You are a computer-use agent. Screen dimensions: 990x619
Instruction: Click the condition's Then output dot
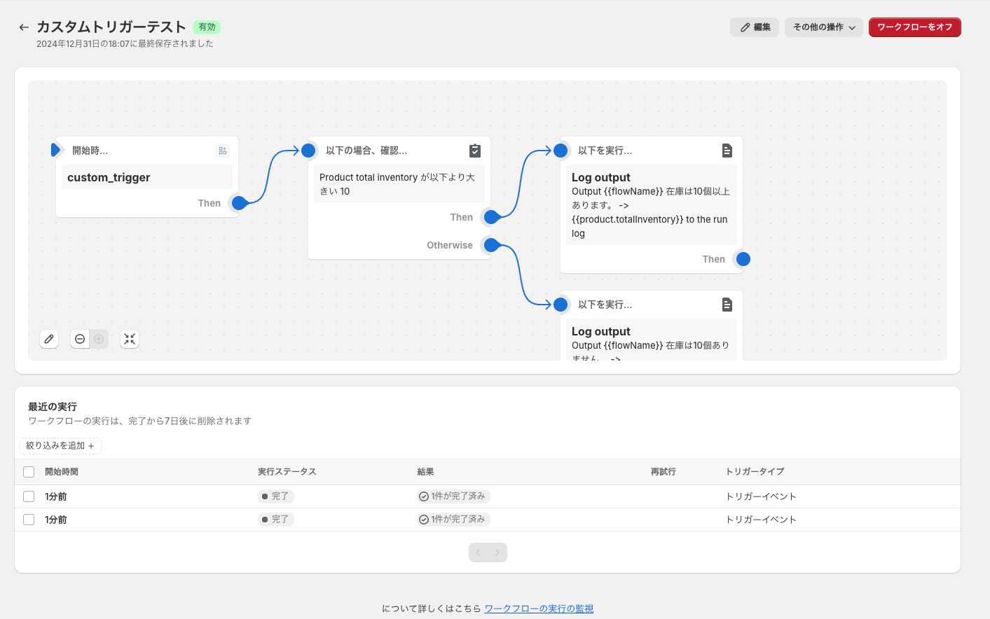[x=491, y=217]
